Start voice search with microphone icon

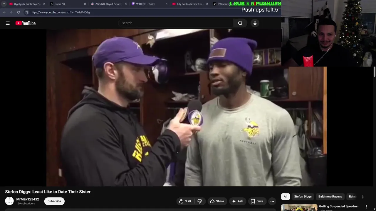pos(255,23)
